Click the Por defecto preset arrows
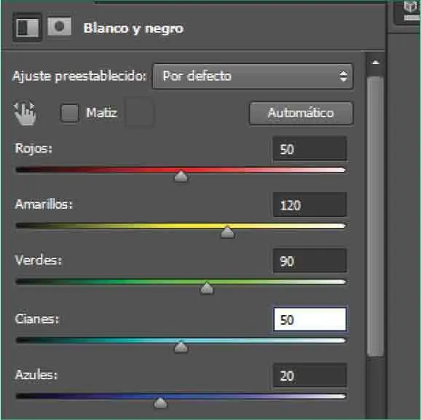This screenshot has width=421, height=420. coord(343,76)
